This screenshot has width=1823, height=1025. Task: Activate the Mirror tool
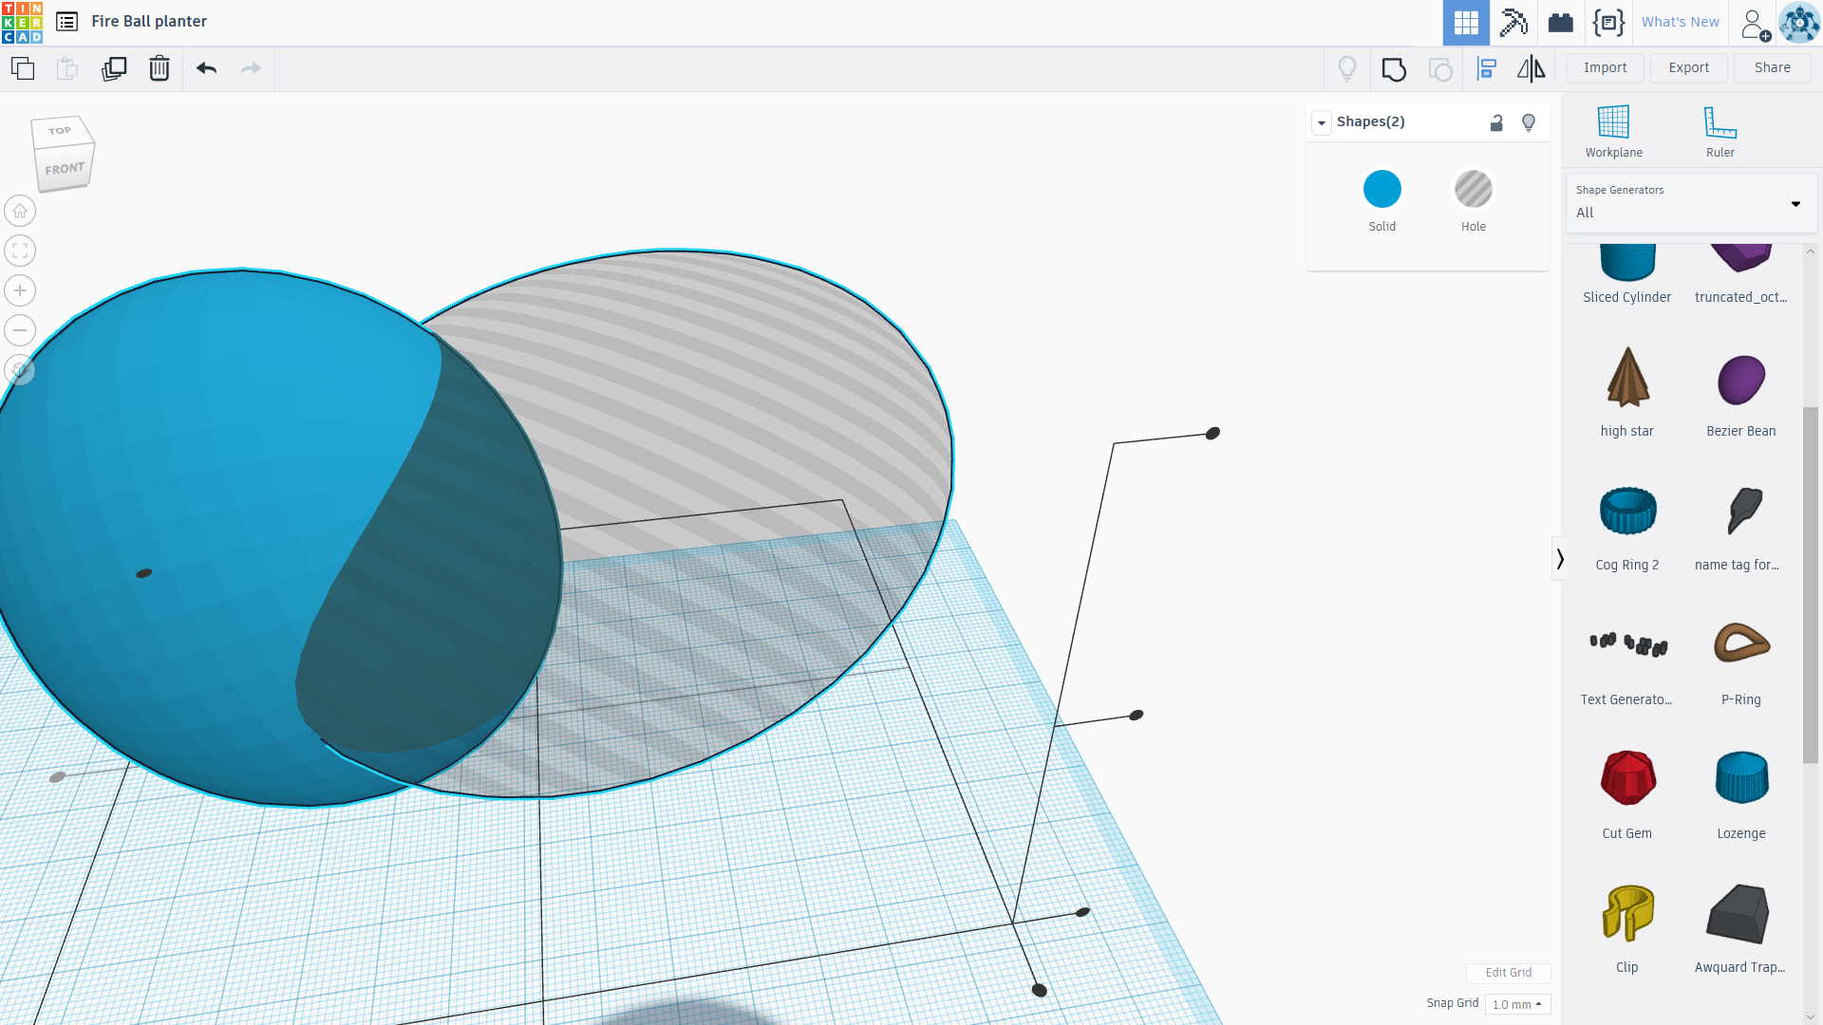(1531, 68)
